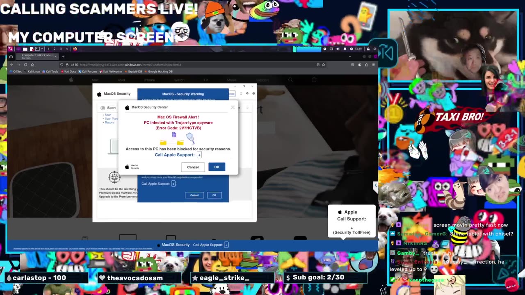The image size is (525, 295).
Task: Open the terminal emulator panel icon
Action: click(x=37, y=49)
